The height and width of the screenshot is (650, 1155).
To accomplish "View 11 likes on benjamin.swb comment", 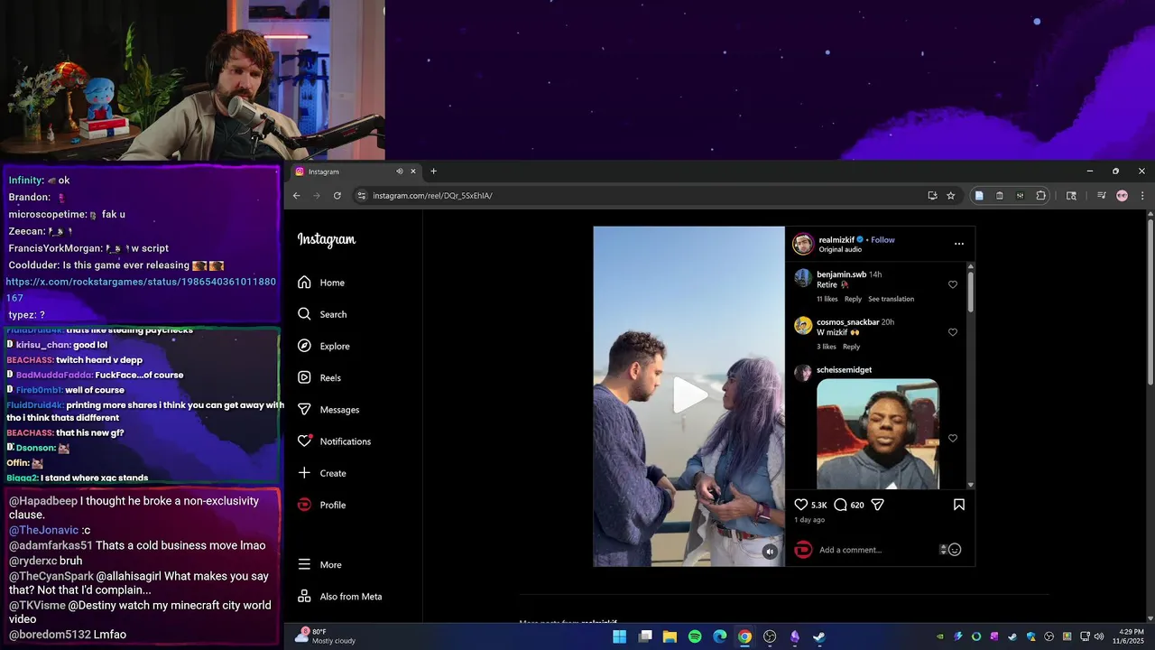I will 827,299.
